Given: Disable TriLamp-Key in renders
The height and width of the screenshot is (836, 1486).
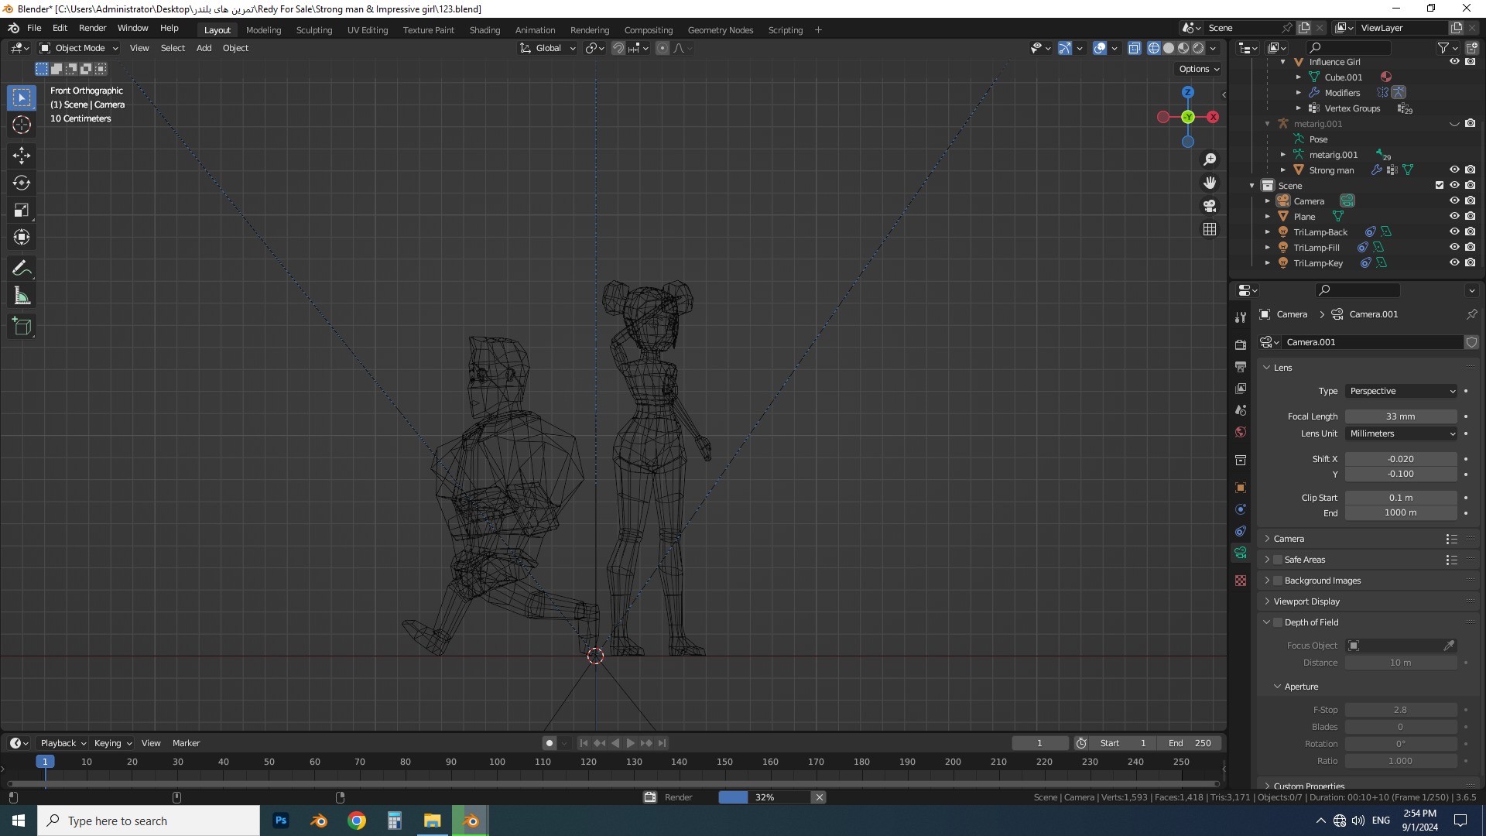Looking at the screenshot, I should (x=1470, y=263).
